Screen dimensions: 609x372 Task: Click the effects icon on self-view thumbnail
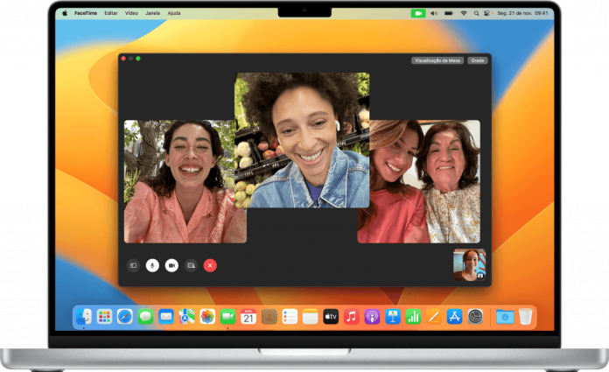tap(480, 276)
